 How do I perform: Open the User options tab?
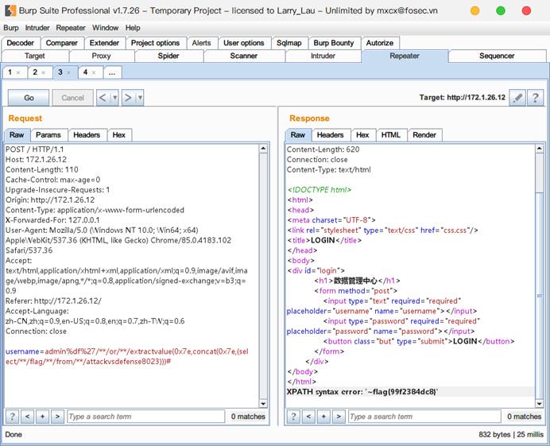tap(244, 43)
